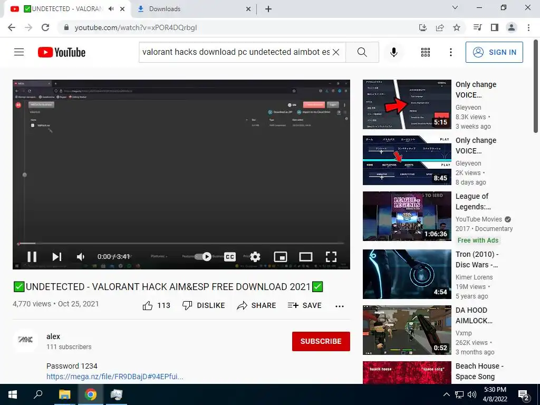The image size is (540, 405).
Task: Show hidden tray icons chevron
Action: [446, 394]
